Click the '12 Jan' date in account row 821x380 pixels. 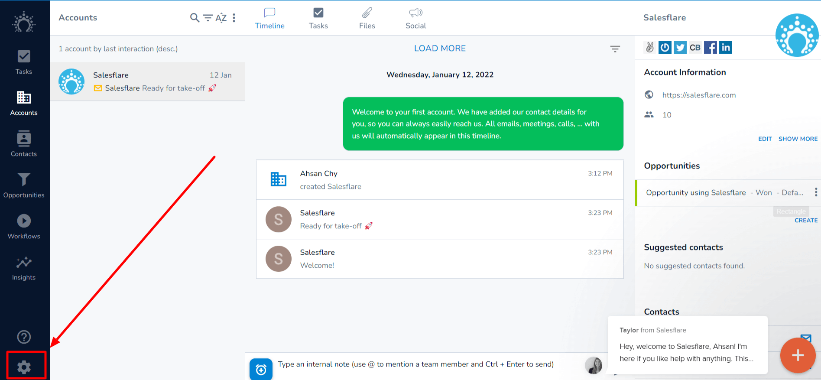pyautogui.click(x=221, y=75)
